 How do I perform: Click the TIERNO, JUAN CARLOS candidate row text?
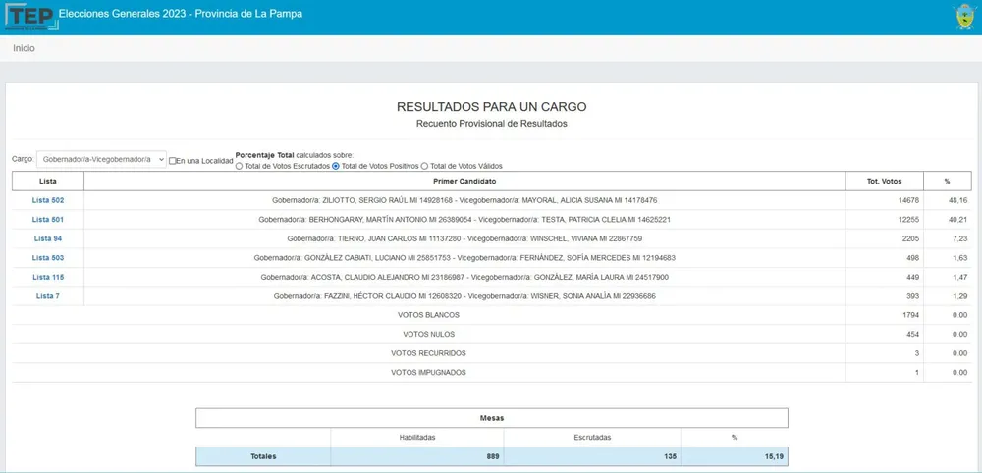(x=464, y=238)
